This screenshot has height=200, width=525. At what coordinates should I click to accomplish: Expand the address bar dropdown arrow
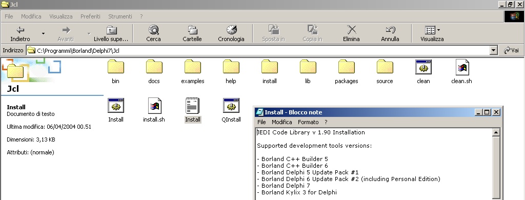point(493,51)
